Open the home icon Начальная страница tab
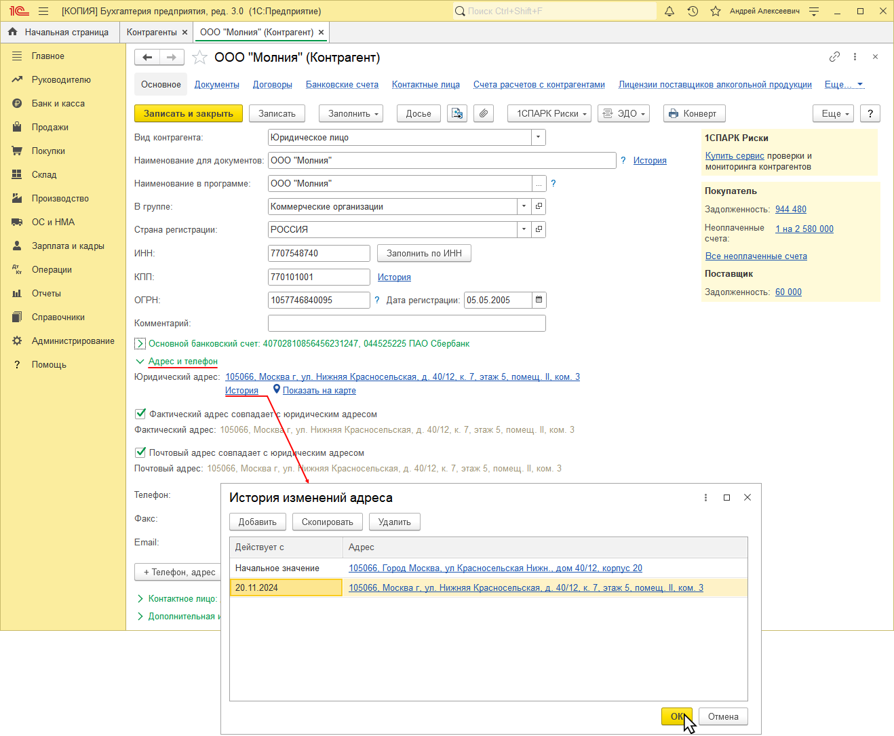Viewport: 894px width, 736px height. click(x=59, y=32)
